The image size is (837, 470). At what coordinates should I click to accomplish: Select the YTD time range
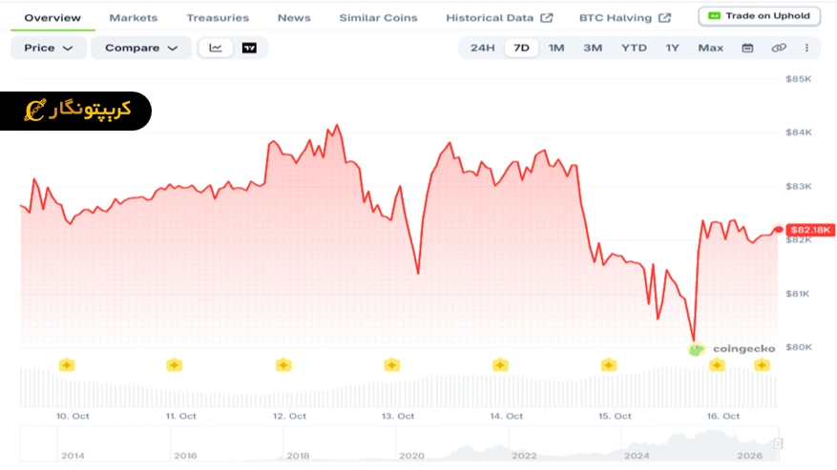pyautogui.click(x=634, y=48)
